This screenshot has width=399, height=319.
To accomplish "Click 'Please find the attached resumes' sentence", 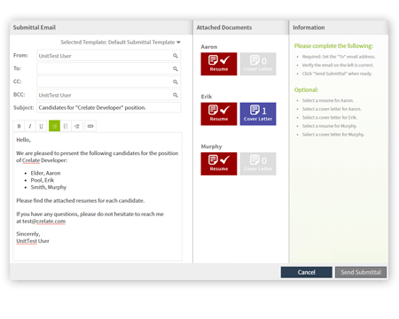I will pyautogui.click(x=81, y=201).
